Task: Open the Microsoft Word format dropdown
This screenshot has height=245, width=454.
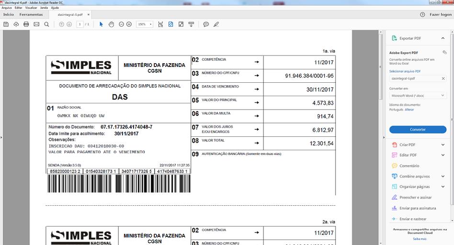Action: click(418, 96)
